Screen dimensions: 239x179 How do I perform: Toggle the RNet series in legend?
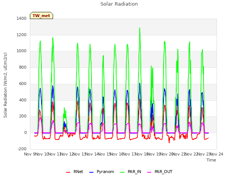75,172
